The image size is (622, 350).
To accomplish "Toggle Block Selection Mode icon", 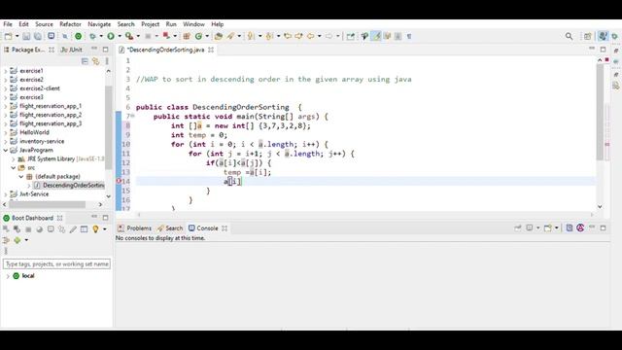I will click(397, 36).
